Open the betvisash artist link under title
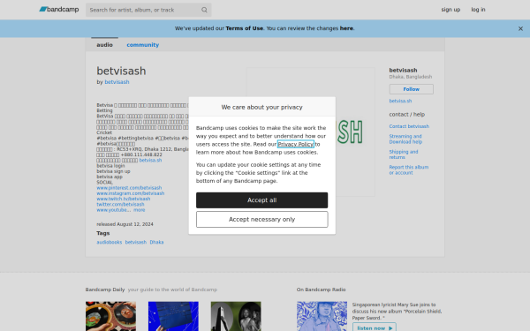The width and height of the screenshot is (530, 331). pos(117,82)
